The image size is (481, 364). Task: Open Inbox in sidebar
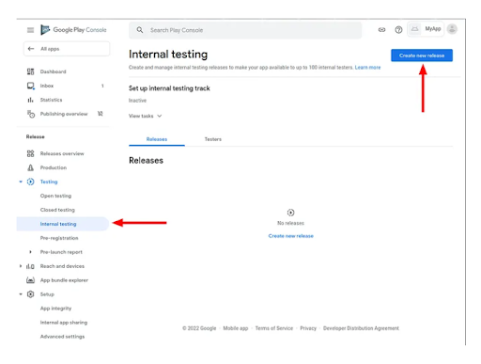[47, 86]
